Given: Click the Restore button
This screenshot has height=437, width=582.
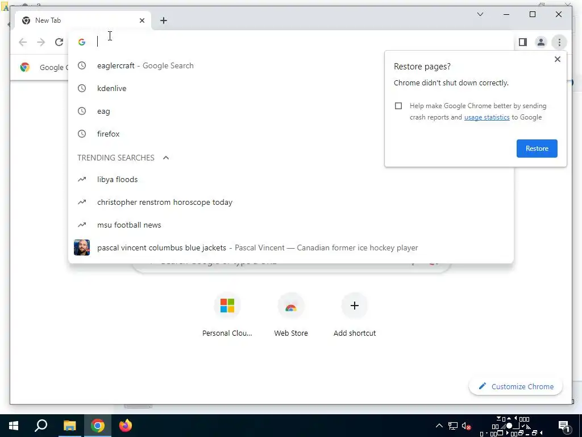Looking at the screenshot, I should (537, 149).
